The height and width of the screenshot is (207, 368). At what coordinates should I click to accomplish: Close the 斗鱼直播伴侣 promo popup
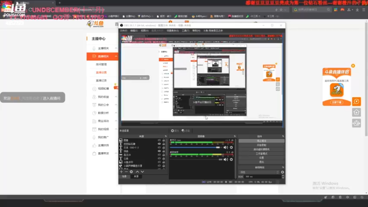click(x=353, y=66)
